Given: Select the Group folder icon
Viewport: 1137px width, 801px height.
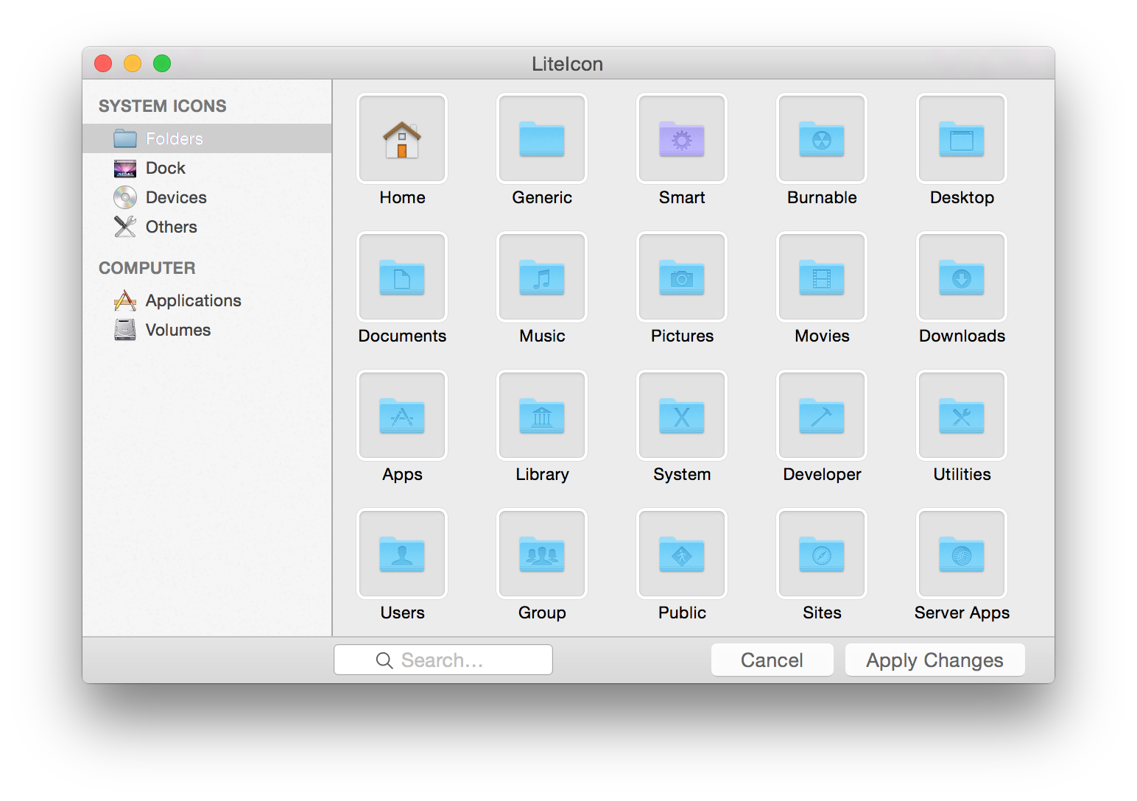Looking at the screenshot, I should click(542, 554).
